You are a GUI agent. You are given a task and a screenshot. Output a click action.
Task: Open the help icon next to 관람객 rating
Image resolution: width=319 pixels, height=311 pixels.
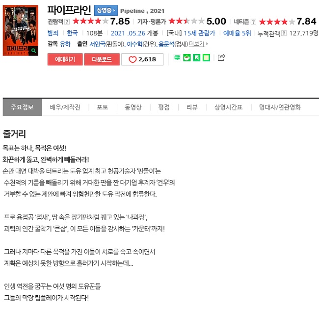67,22
